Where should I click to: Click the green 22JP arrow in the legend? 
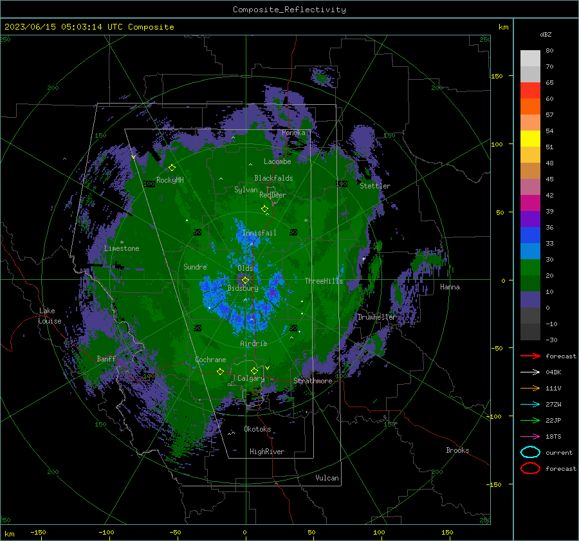[530, 420]
